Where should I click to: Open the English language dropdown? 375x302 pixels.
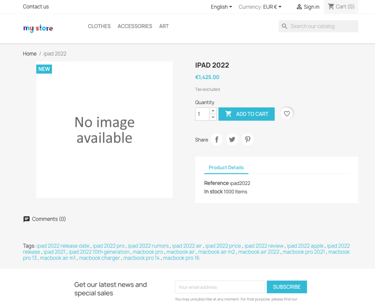221,7
